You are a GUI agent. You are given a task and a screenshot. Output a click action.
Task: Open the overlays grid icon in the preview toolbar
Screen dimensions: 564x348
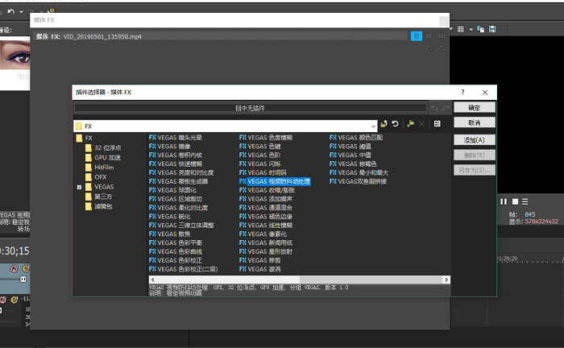click(x=460, y=29)
